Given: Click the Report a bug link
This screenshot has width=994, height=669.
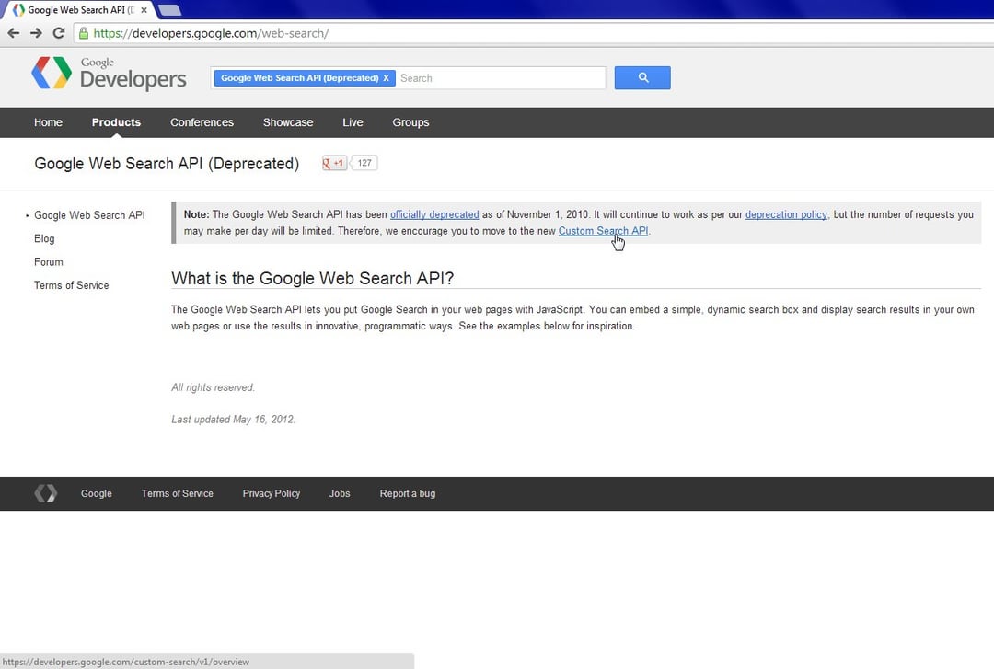Looking at the screenshot, I should coord(408,493).
